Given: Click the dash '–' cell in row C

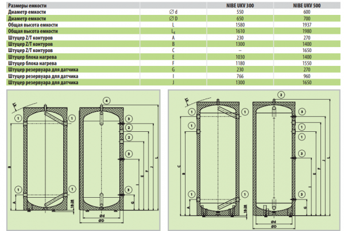Looking at the screenshot, I should [240, 50].
